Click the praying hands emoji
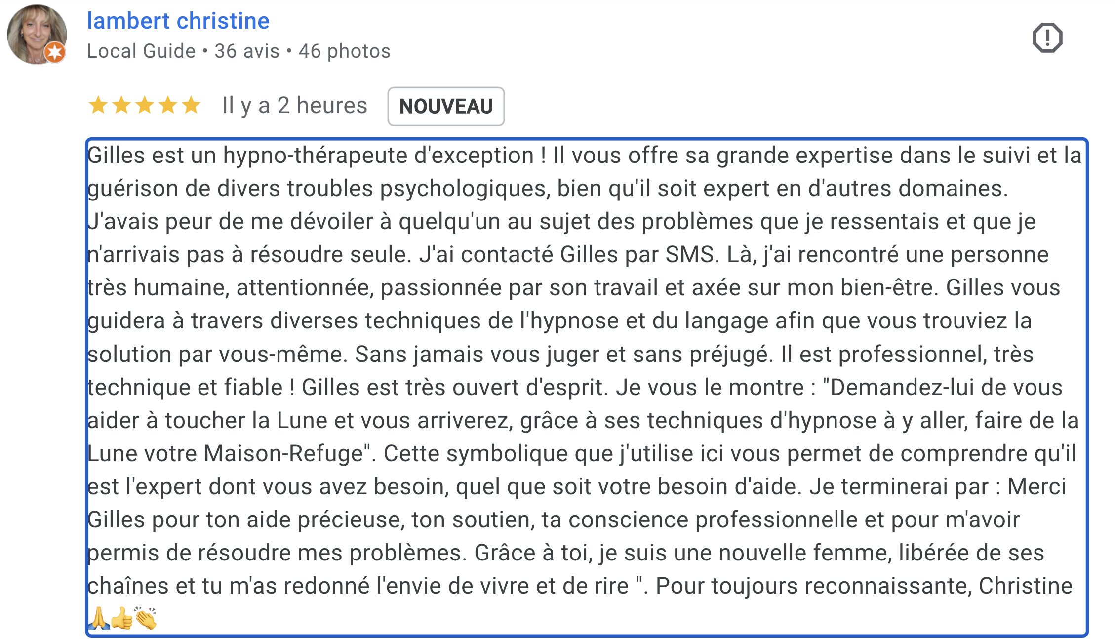This screenshot has width=1115, height=639. (99, 618)
